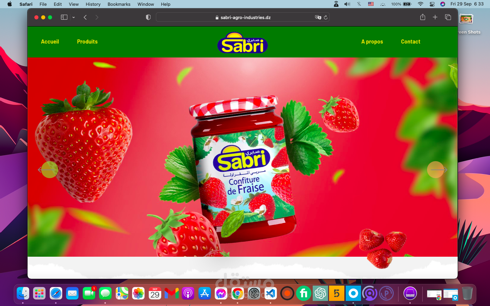Click the translate icon in address bar

[318, 17]
